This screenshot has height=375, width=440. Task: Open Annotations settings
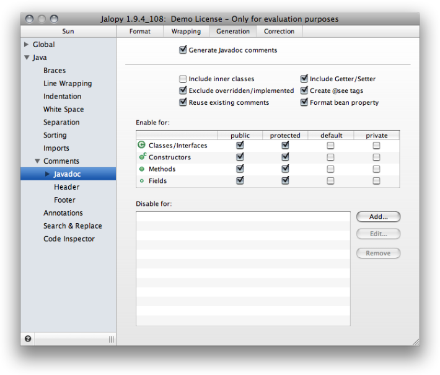[x=63, y=213]
